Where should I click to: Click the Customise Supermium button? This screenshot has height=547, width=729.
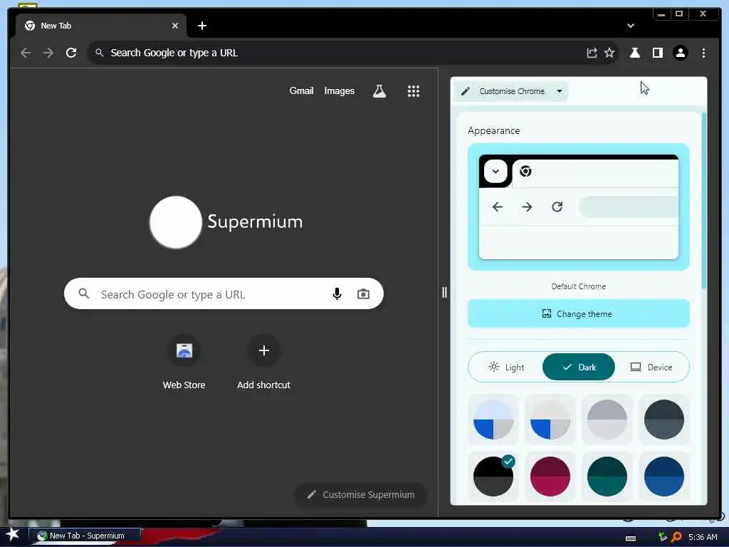pos(361,495)
